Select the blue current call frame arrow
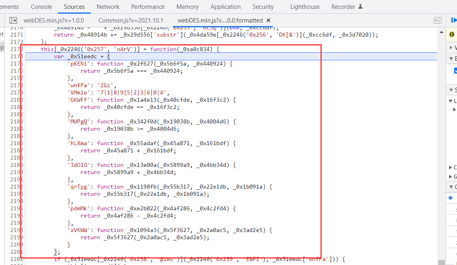The image size is (457, 265). (451, 198)
